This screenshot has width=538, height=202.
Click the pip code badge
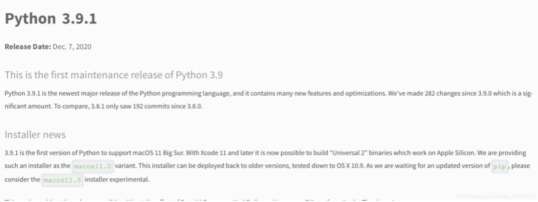(x=499, y=166)
